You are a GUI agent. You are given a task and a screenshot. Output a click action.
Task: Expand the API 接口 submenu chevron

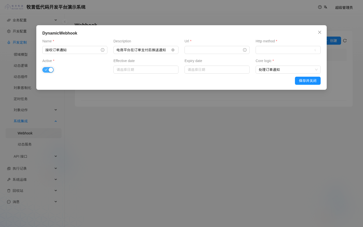pyautogui.click(x=56, y=156)
